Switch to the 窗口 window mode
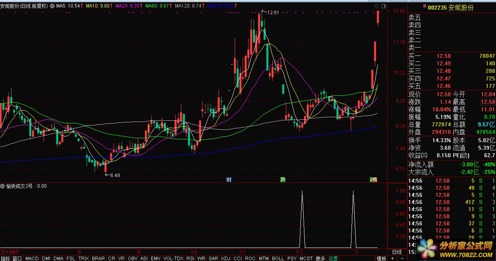 (17, 258)
